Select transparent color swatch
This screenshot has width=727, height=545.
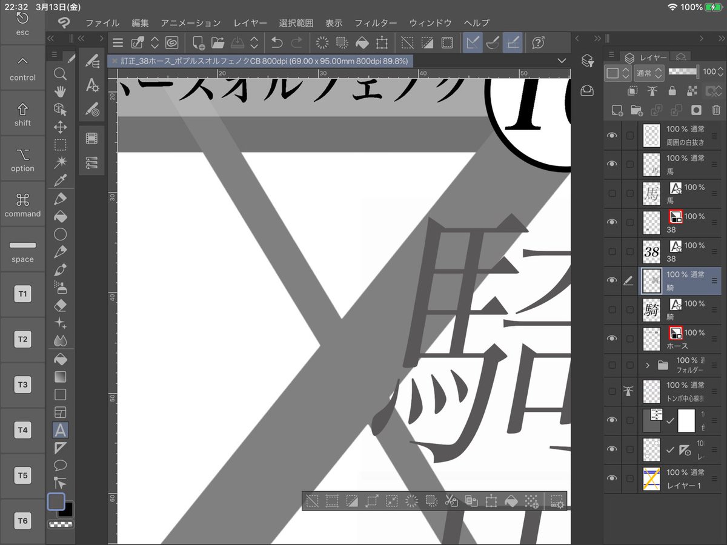coord(61,524)
